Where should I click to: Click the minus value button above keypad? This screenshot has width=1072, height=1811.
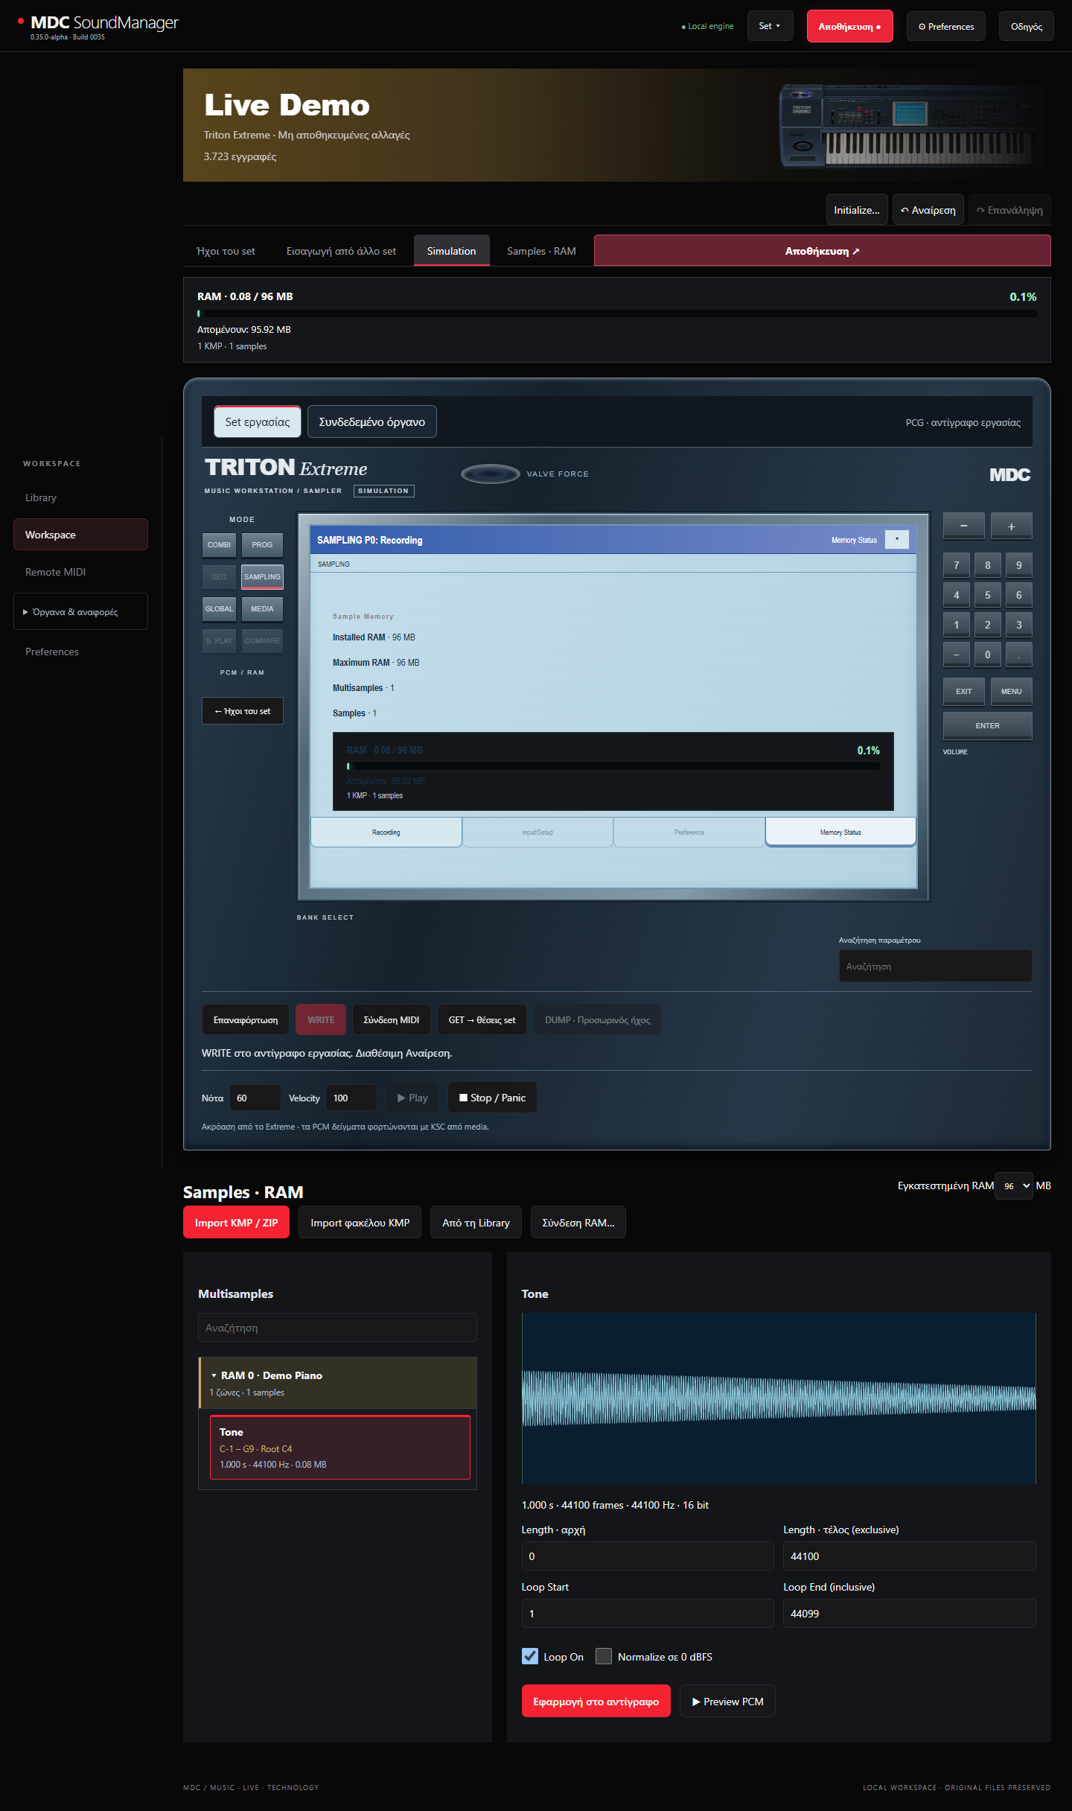[963, 526]
